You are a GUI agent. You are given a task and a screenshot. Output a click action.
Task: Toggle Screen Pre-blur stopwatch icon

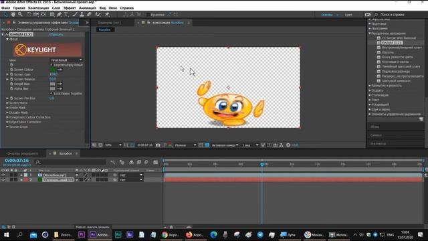(x=12, y=98)
